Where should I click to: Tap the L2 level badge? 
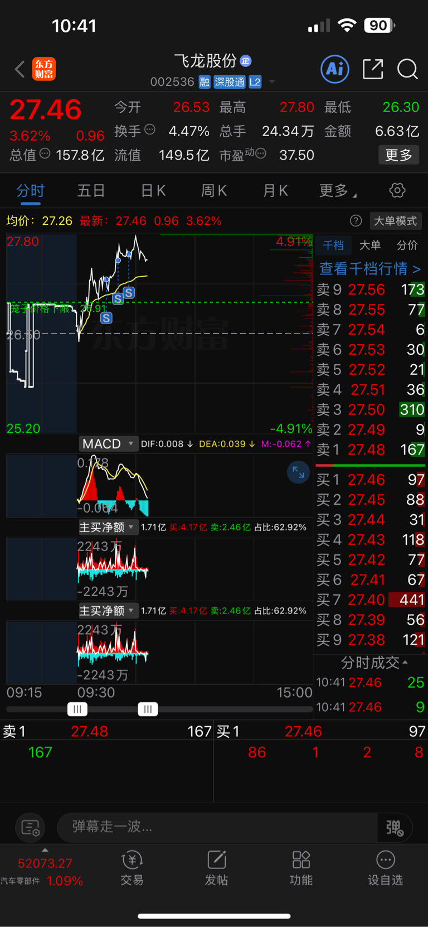[x=255, y=82]
